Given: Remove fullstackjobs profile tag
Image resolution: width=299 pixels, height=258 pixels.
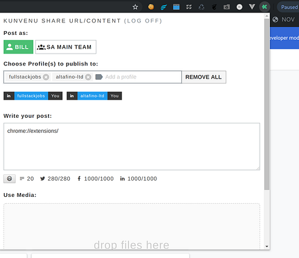Looking at the screenshot, I should coord(46,77).
